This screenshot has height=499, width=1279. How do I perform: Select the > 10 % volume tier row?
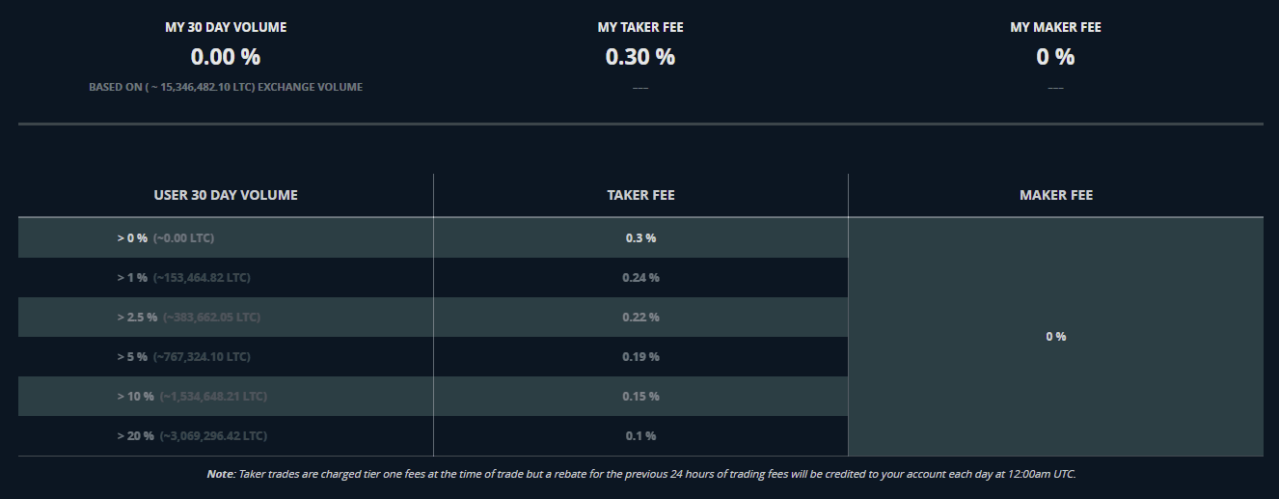[x=433, y=397]
